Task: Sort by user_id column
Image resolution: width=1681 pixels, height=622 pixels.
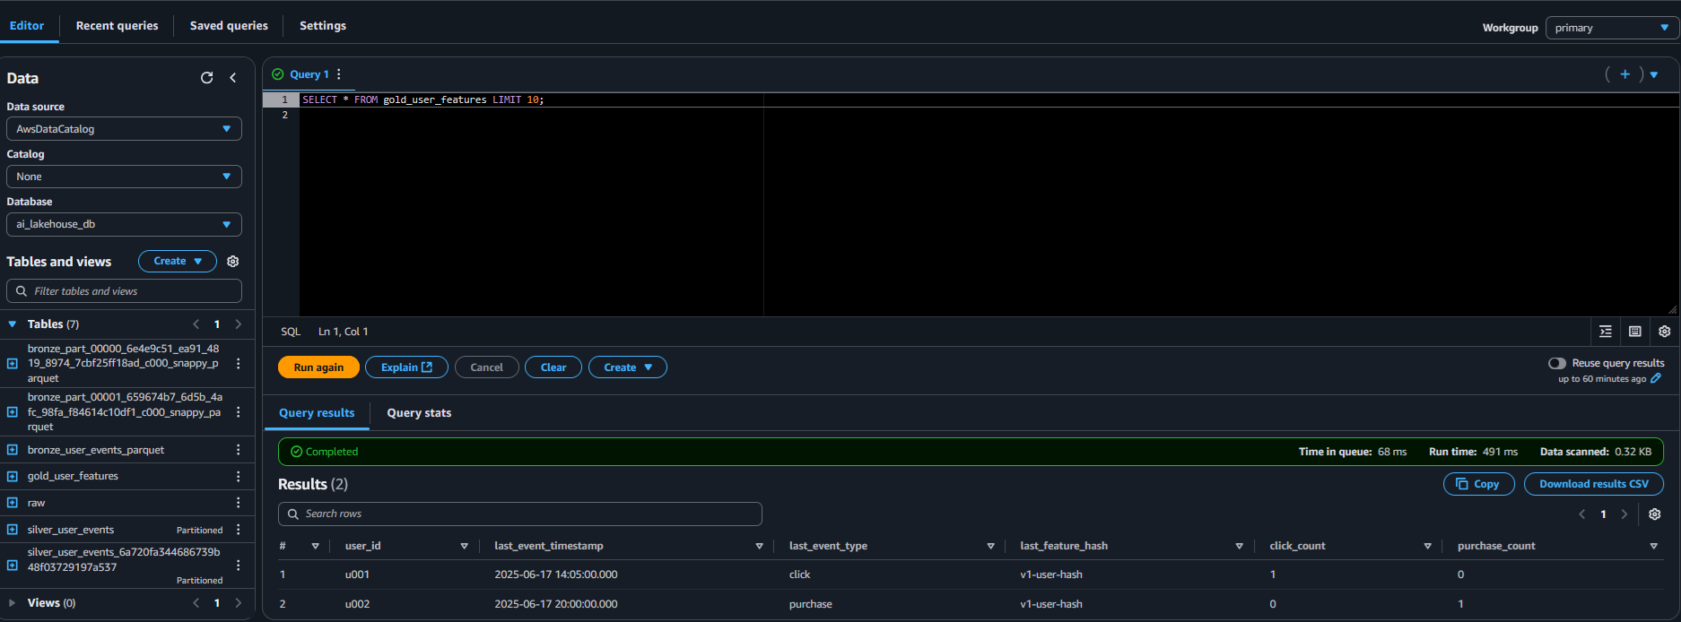Action: [464, 546]
